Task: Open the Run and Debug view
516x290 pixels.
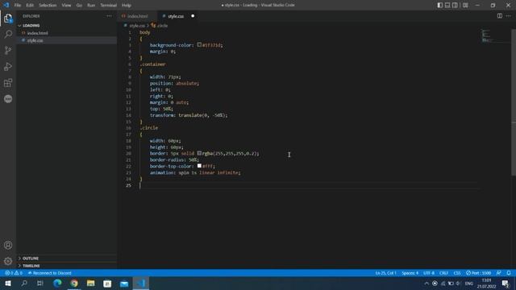Action: coord(8,66)
